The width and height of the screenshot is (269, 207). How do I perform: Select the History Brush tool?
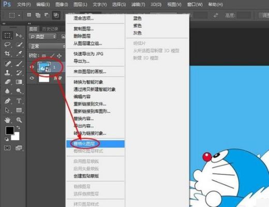tap(19, 72)
